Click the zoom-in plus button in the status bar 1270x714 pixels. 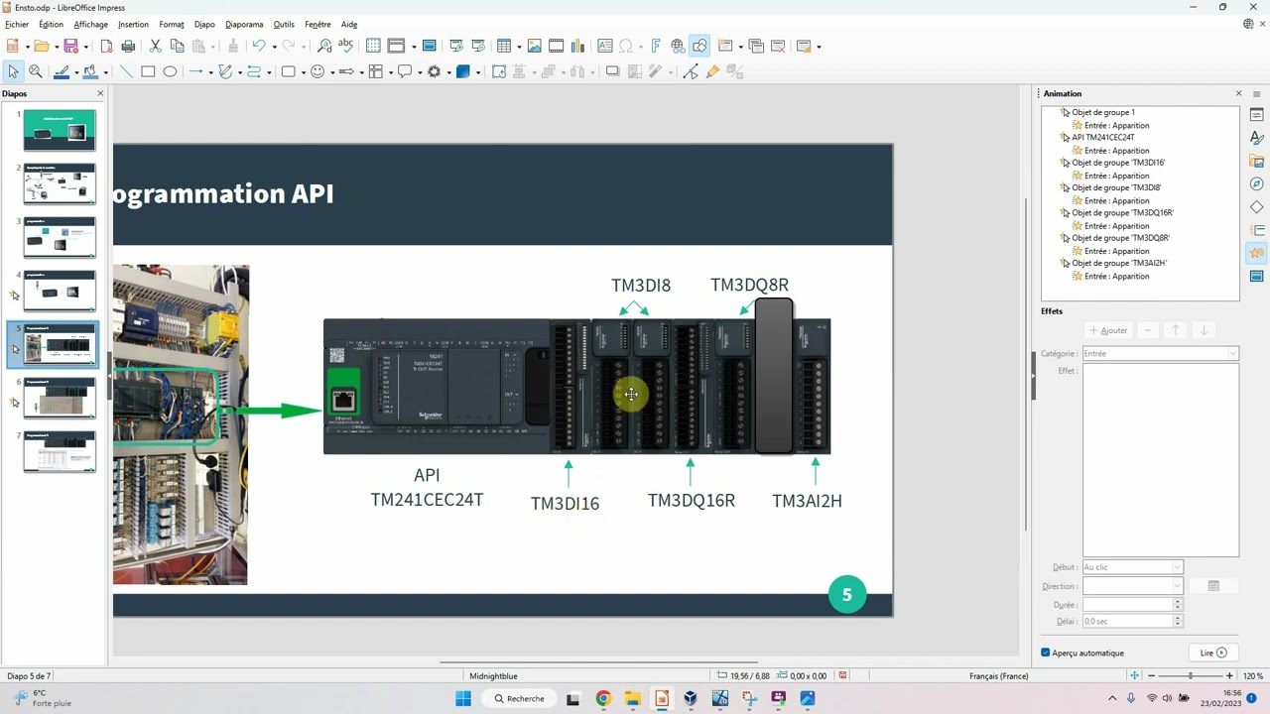coord(1229,676)
